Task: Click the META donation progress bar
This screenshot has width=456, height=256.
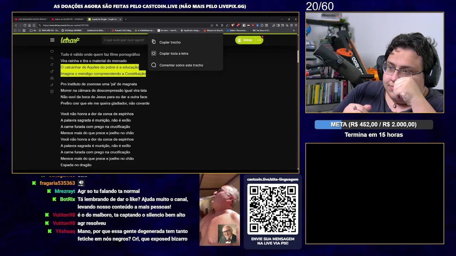Action: (374, 124)
